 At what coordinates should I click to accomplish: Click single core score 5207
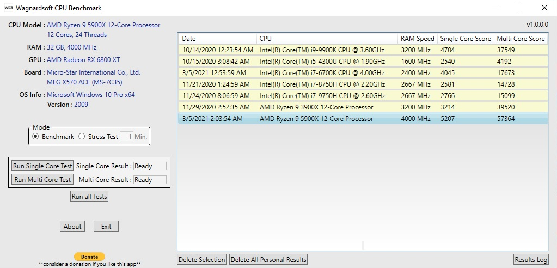pos(447,118)
